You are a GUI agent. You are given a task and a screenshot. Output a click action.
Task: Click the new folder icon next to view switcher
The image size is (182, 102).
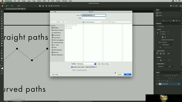tap(63, 22)
